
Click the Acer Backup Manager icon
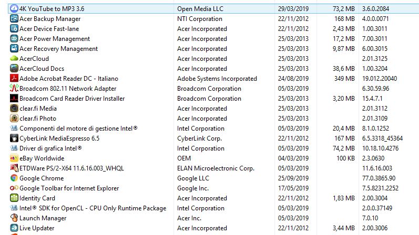(14, 18)
